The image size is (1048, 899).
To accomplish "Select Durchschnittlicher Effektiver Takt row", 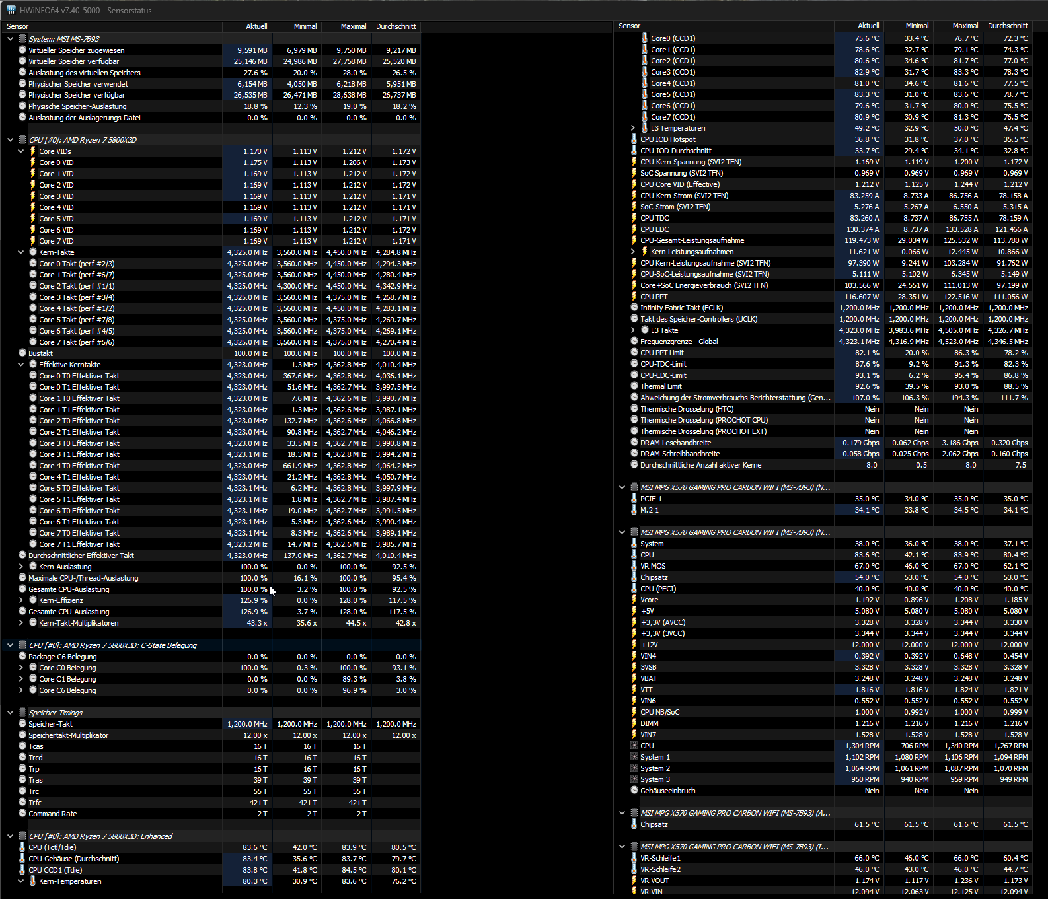I will pyautogui.click(x=211, y=556).
